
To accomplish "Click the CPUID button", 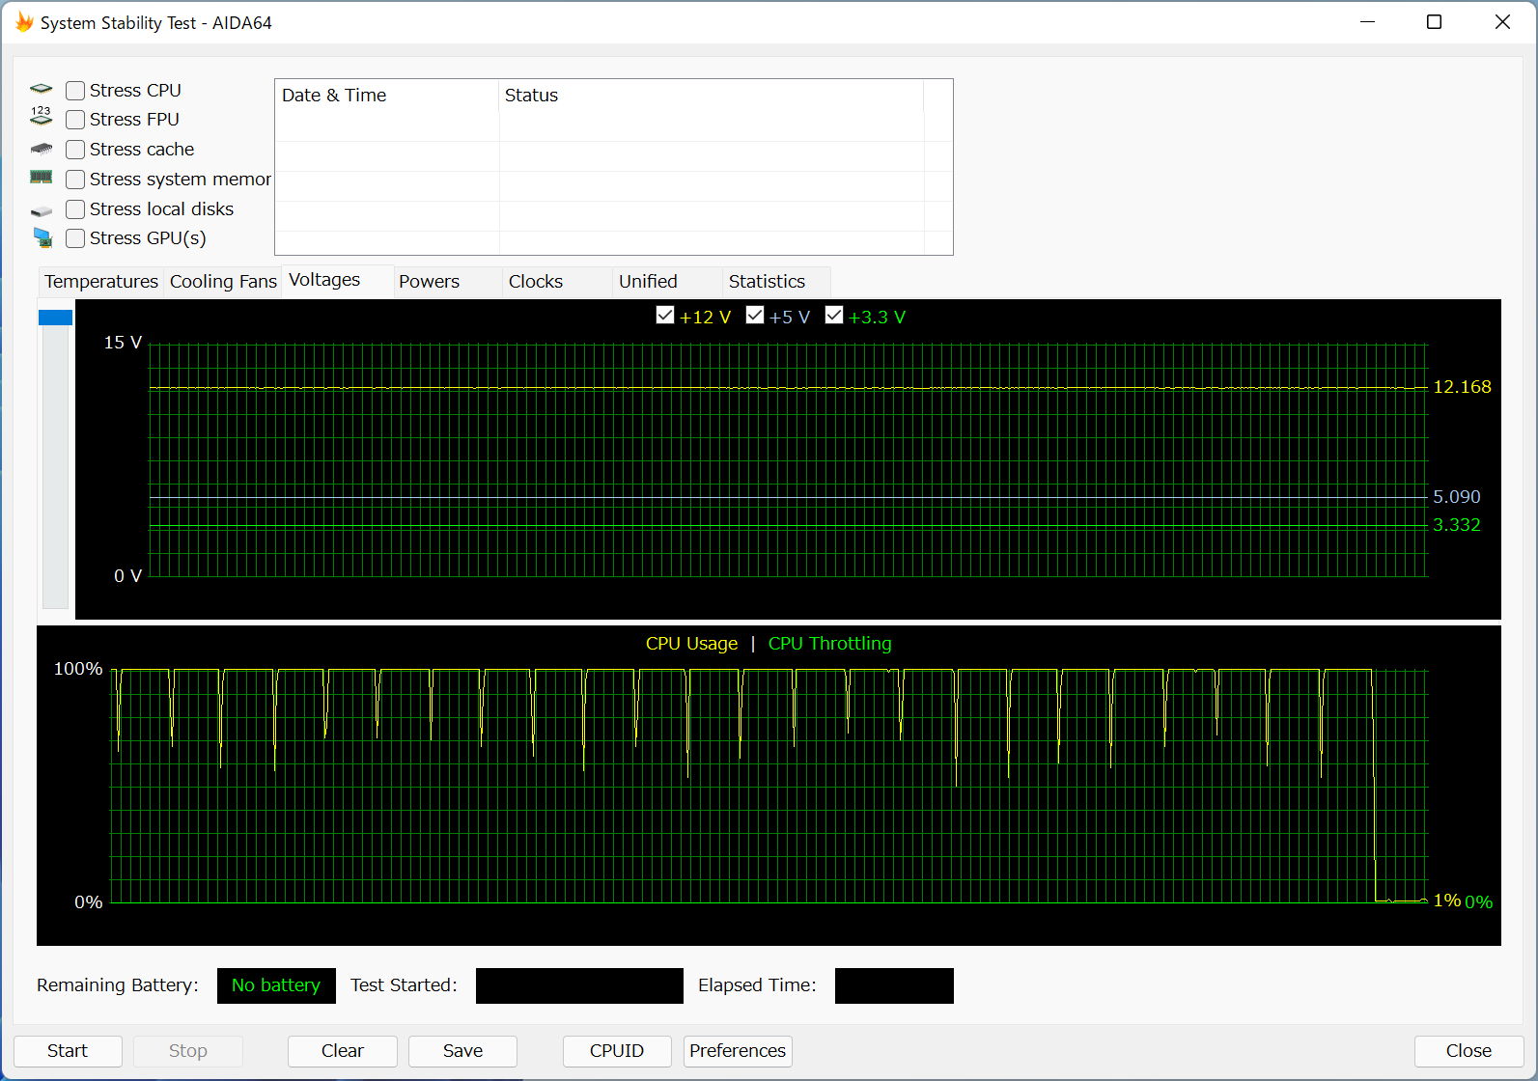I will pos(616,1051).
